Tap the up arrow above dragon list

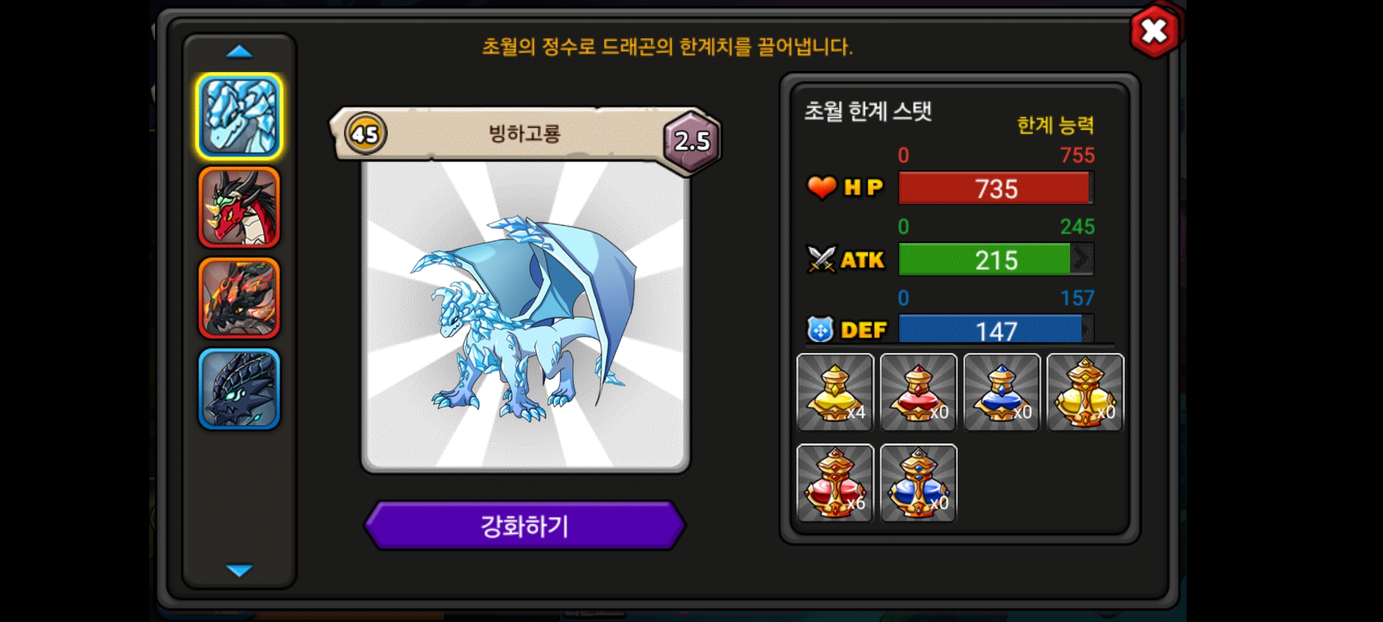point(239,52)
